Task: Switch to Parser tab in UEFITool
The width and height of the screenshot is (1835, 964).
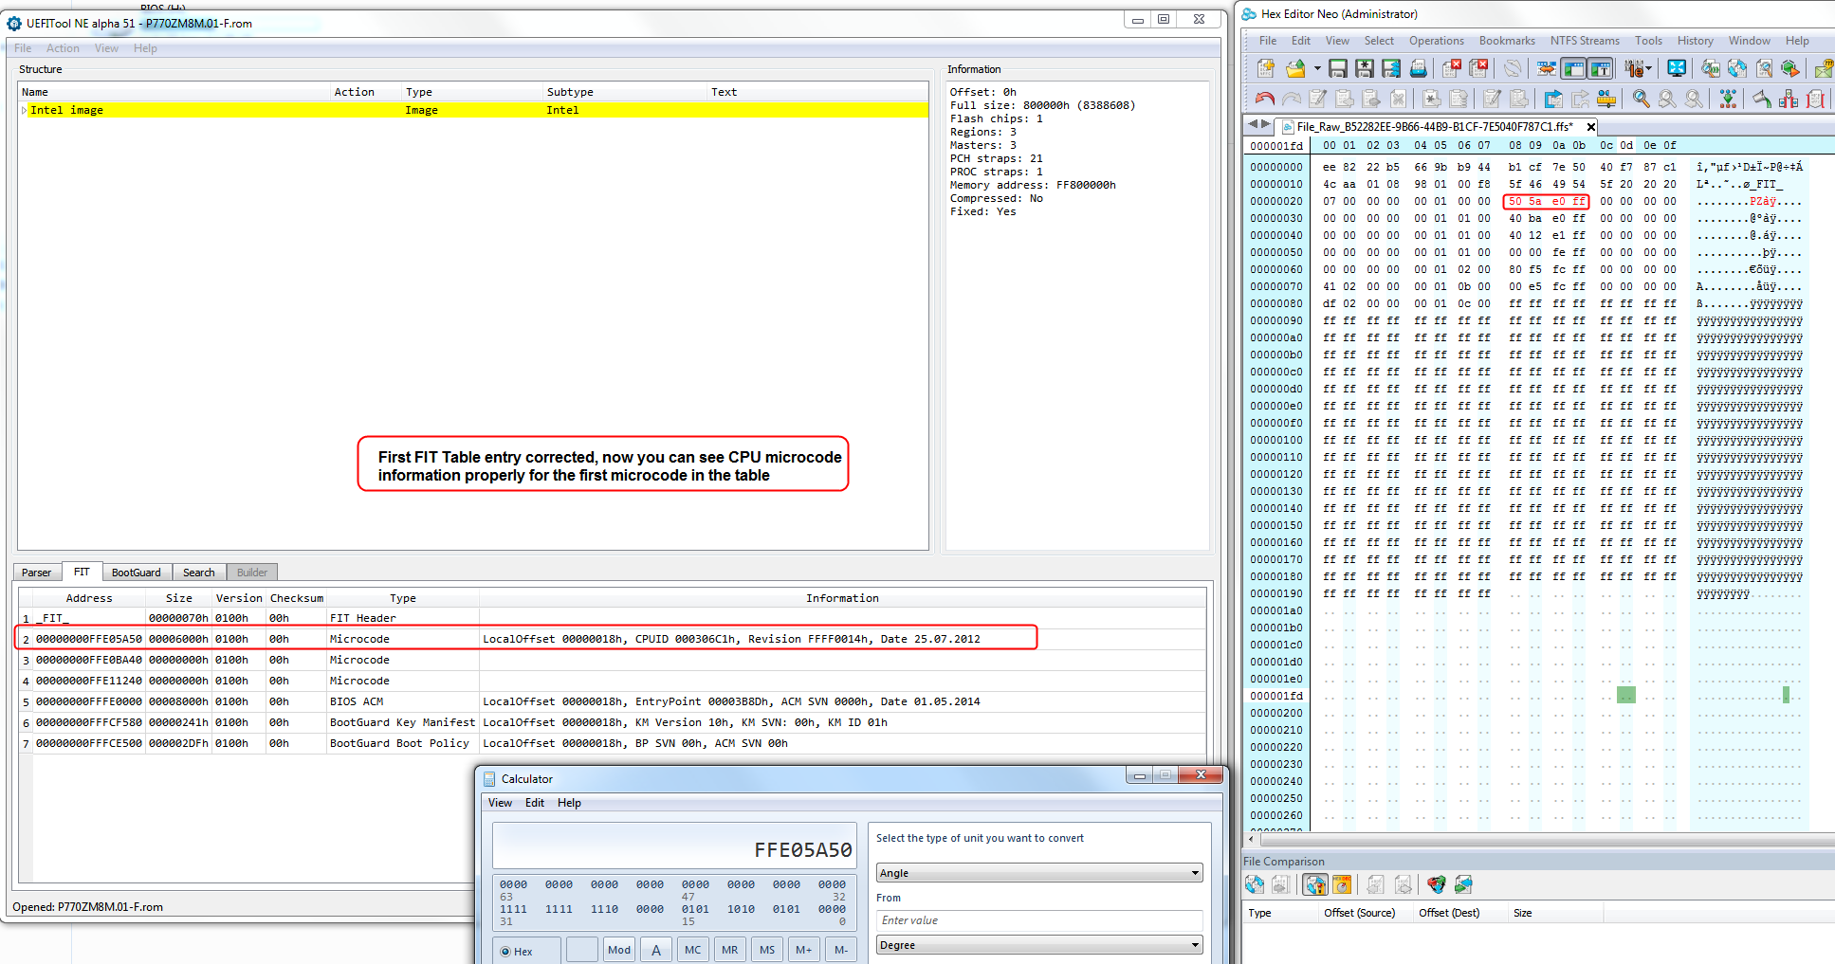Action: click(x=36, y=573)
